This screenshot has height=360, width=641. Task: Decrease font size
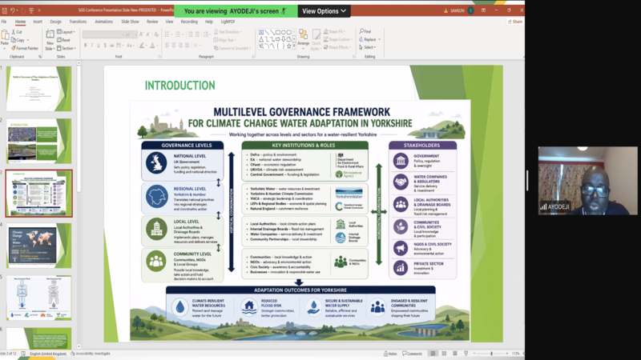click(148, 34)
